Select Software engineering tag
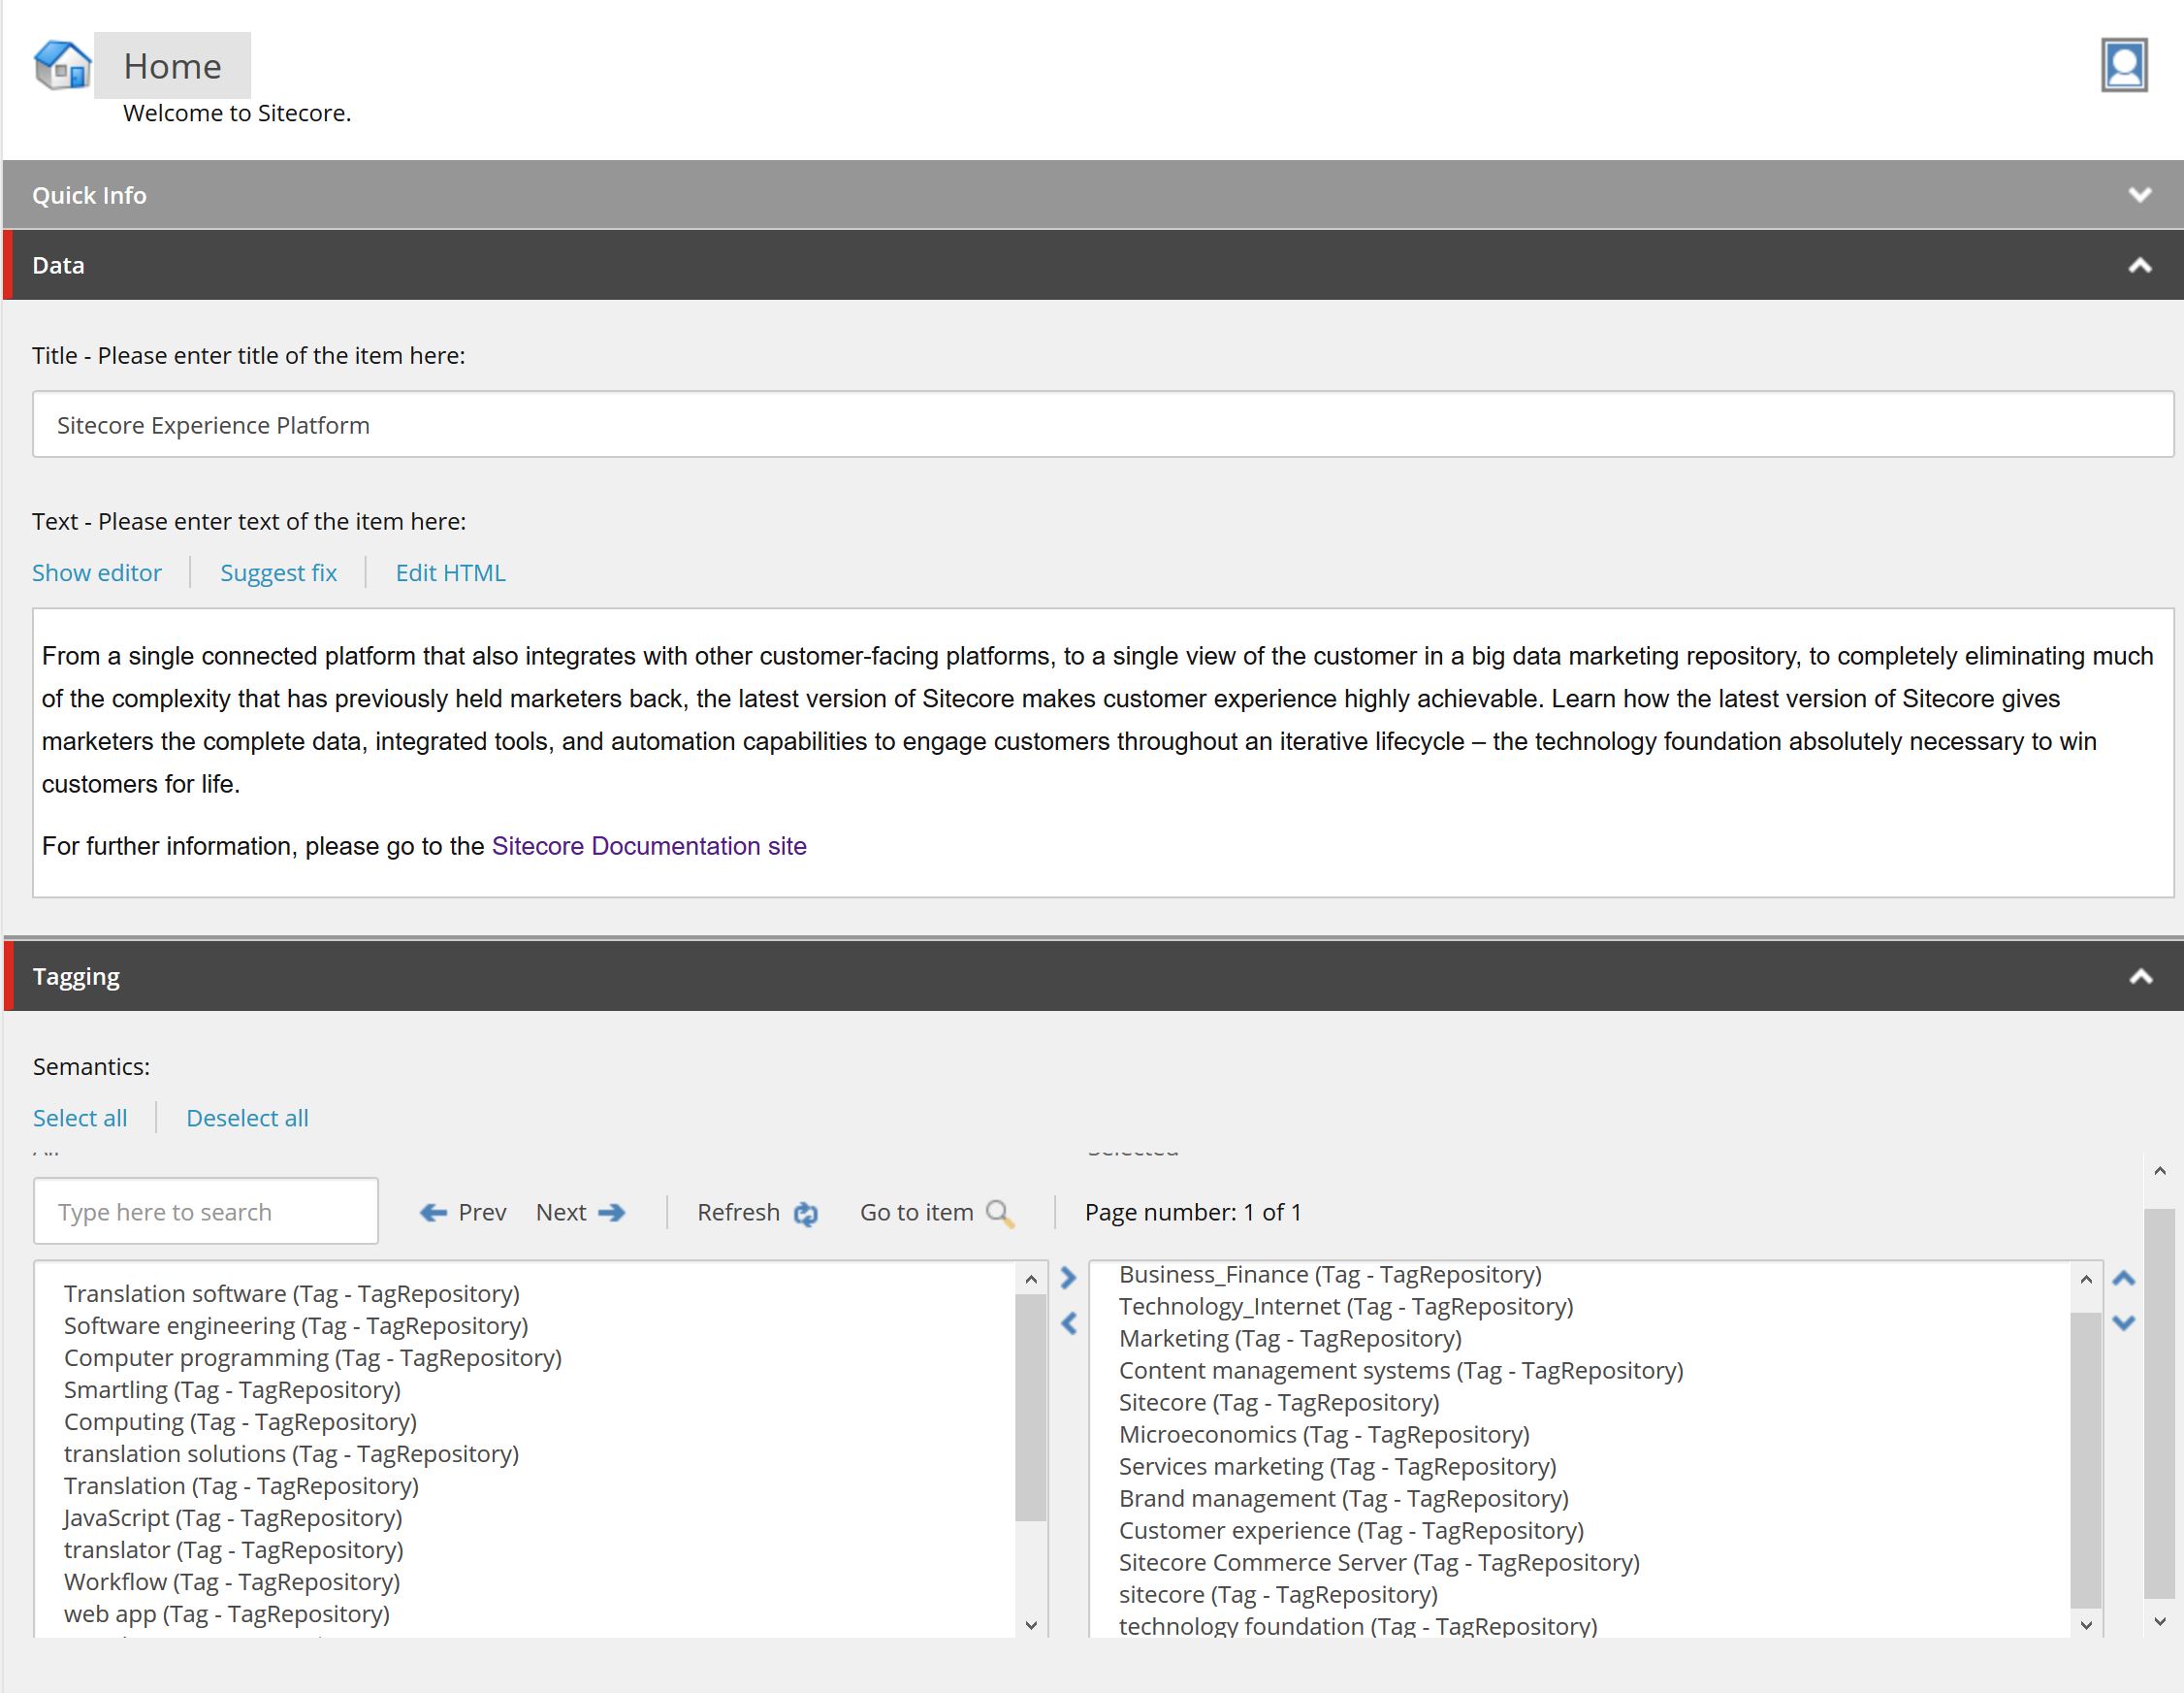Screen dimensions: 2184x1693 click(296, 1326)
